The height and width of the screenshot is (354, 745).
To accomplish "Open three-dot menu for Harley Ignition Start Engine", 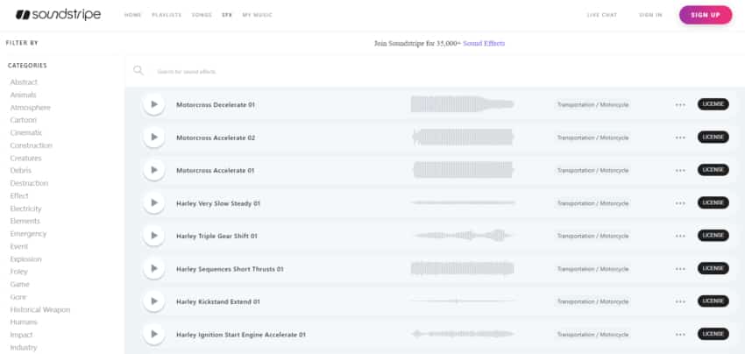I will point(680,334).
